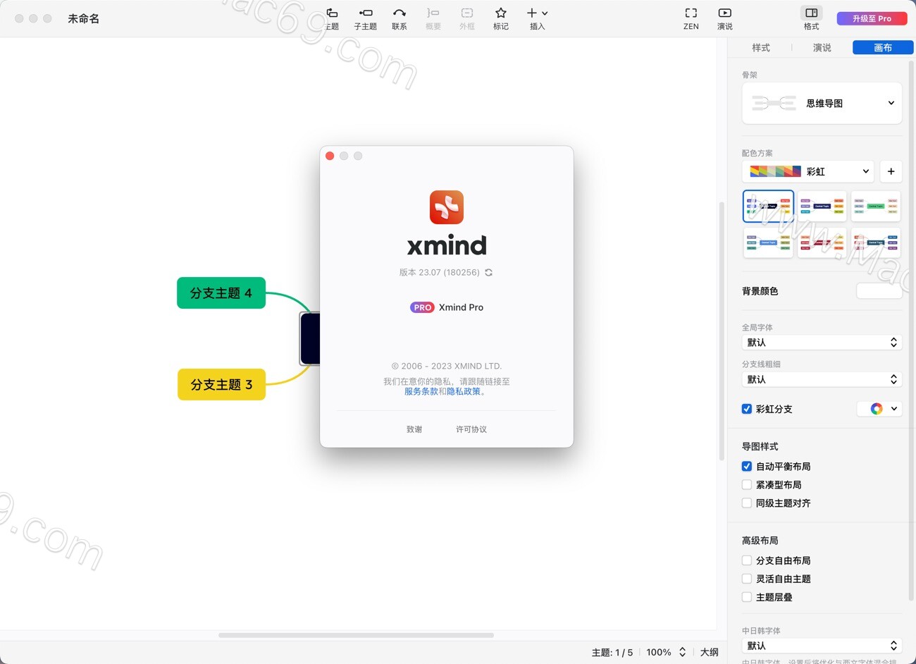Click the vertical canvas scrollbar
The image size is (916, 664).
721,331
